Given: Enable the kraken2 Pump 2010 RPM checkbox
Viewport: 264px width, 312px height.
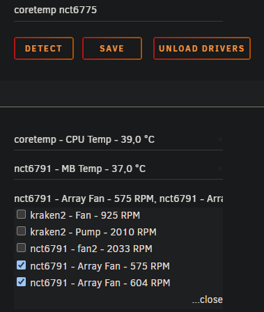Looking at the screenshot, I should coord(21,231).
